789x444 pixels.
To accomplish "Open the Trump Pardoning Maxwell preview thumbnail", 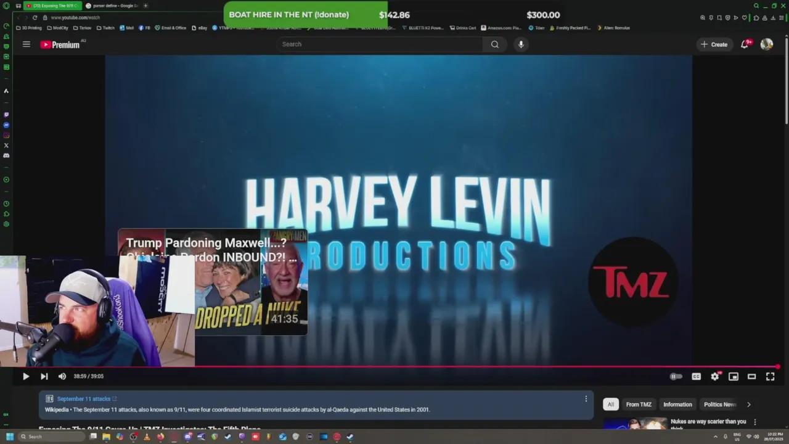I will tap(213, 282).
